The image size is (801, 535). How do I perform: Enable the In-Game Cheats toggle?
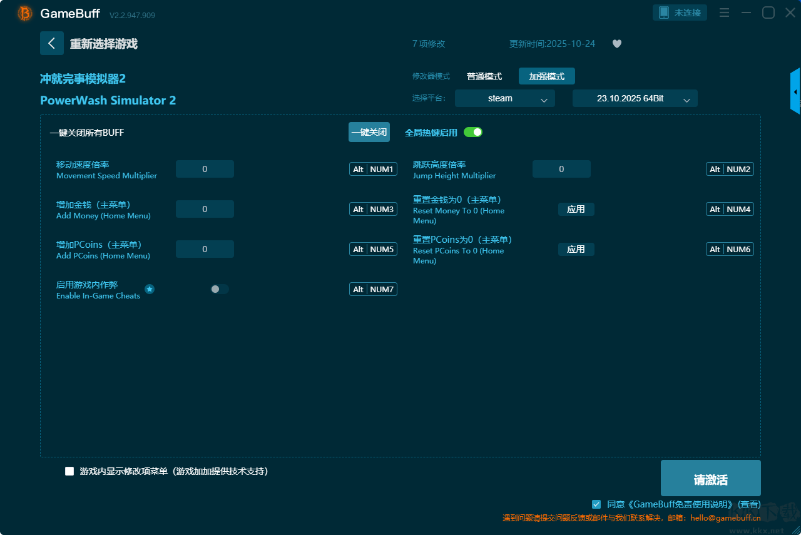pos(220,289)
